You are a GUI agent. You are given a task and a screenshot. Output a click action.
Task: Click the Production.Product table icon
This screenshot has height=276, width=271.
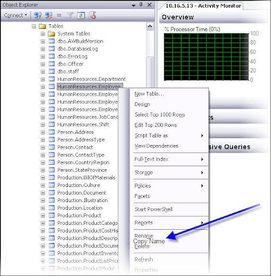[x=52, y=216]
